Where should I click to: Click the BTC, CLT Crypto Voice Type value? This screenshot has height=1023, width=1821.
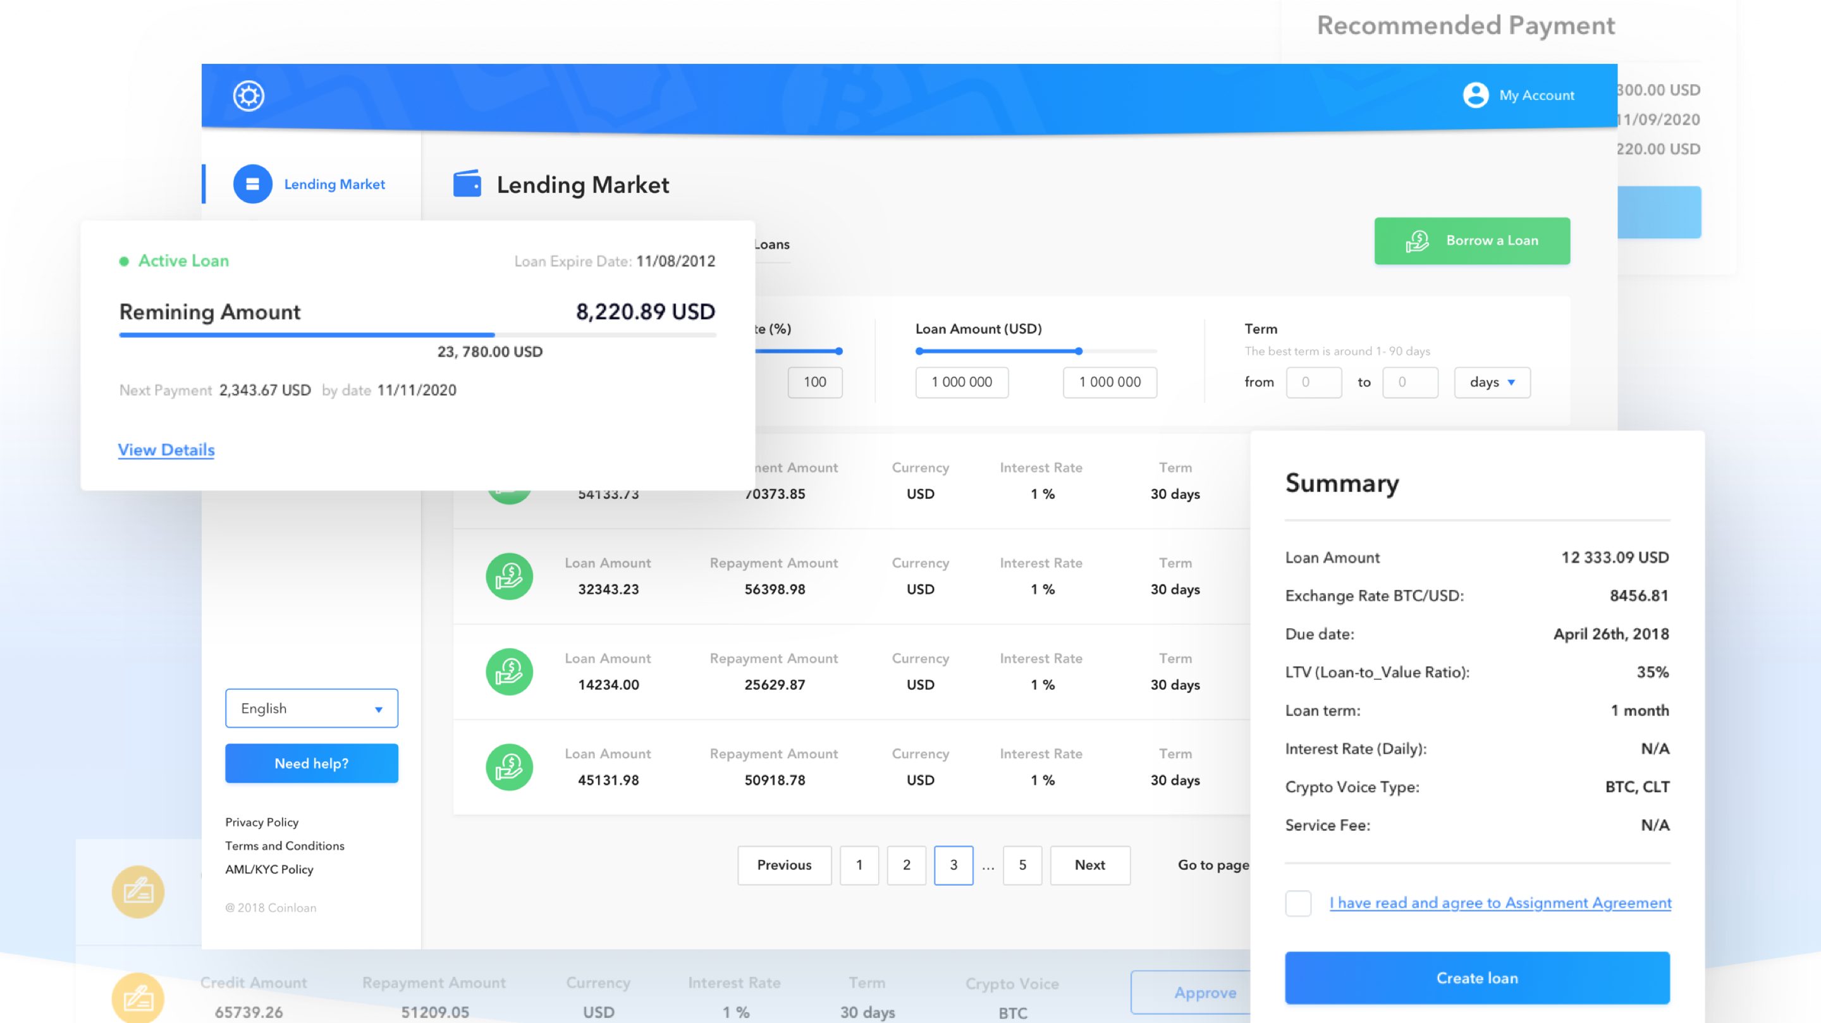[x=1637, y=787]
